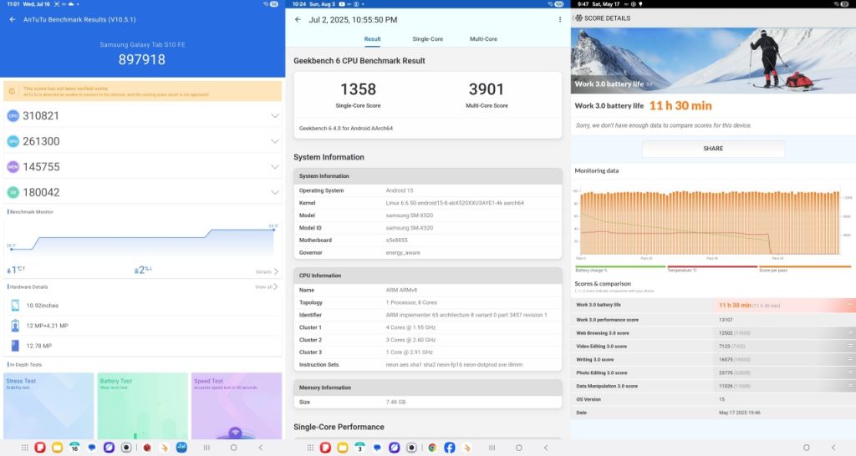
Task: Expand the 310821 CPU score row
Action: click(274, 115)
